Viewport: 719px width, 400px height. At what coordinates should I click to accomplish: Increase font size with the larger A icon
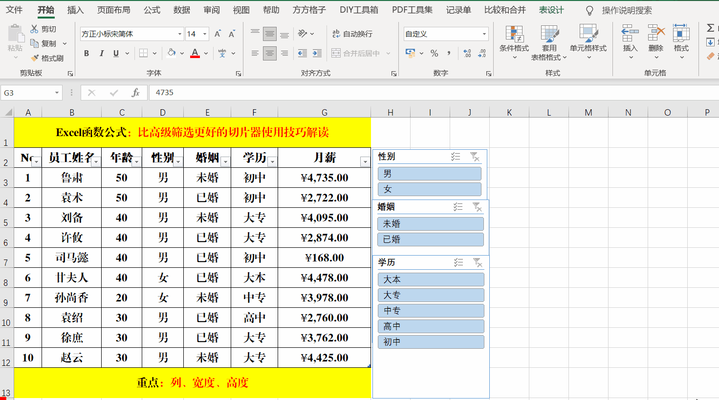point(218,34)
